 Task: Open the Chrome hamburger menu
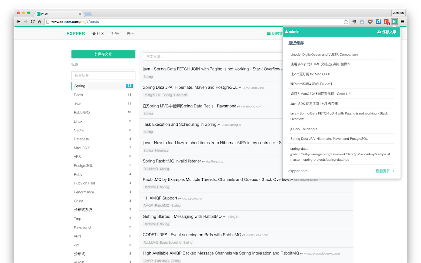(402, 22)
